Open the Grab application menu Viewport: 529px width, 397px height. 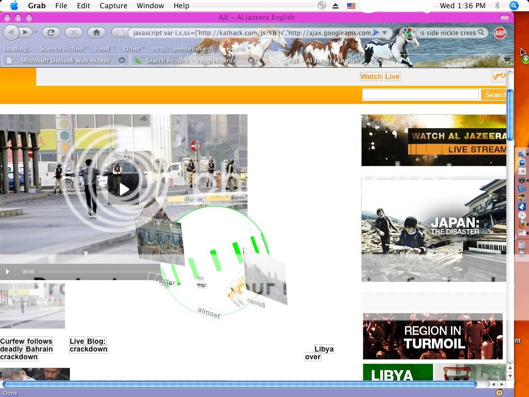pos(37,5)
